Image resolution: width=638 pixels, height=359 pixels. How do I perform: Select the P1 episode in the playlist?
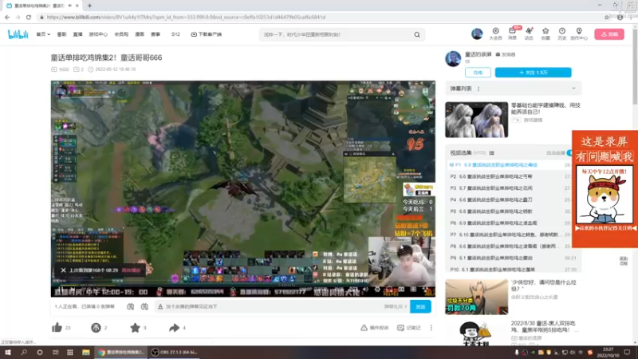[509, 165]
